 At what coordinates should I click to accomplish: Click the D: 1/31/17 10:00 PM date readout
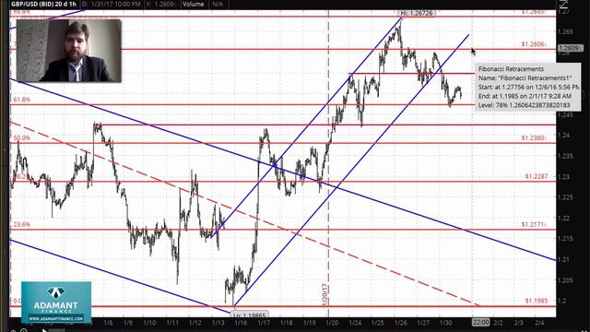pyautogui.click(x=111, y=4)
